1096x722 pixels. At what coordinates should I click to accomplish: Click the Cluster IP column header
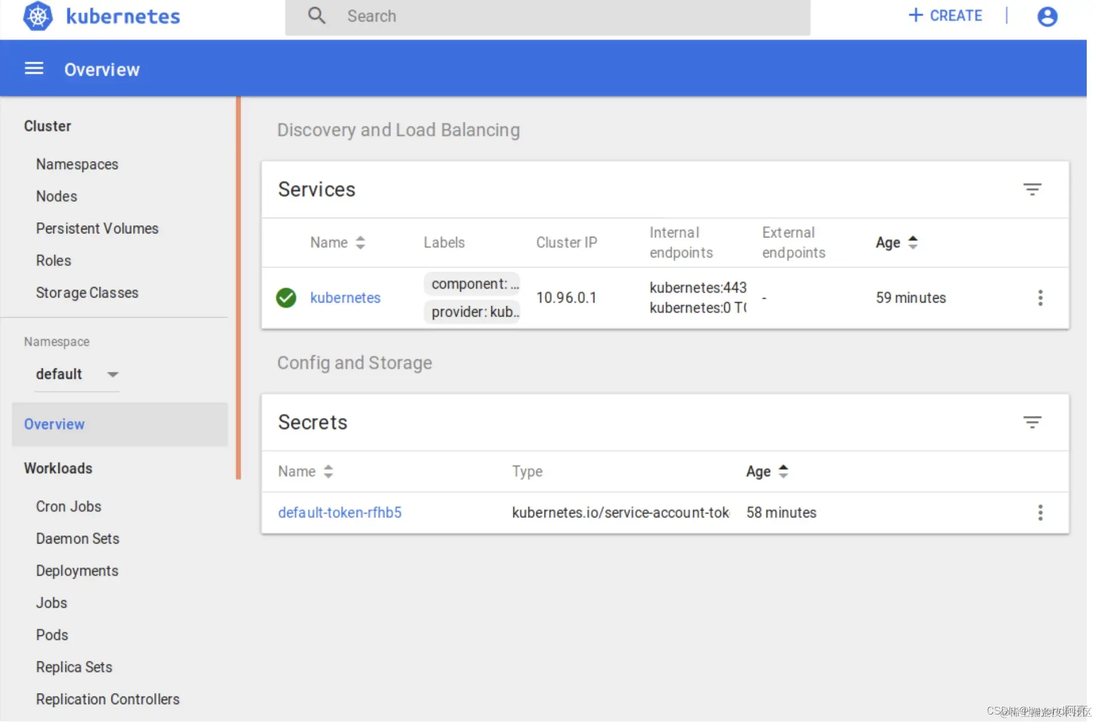coord(566,243)
